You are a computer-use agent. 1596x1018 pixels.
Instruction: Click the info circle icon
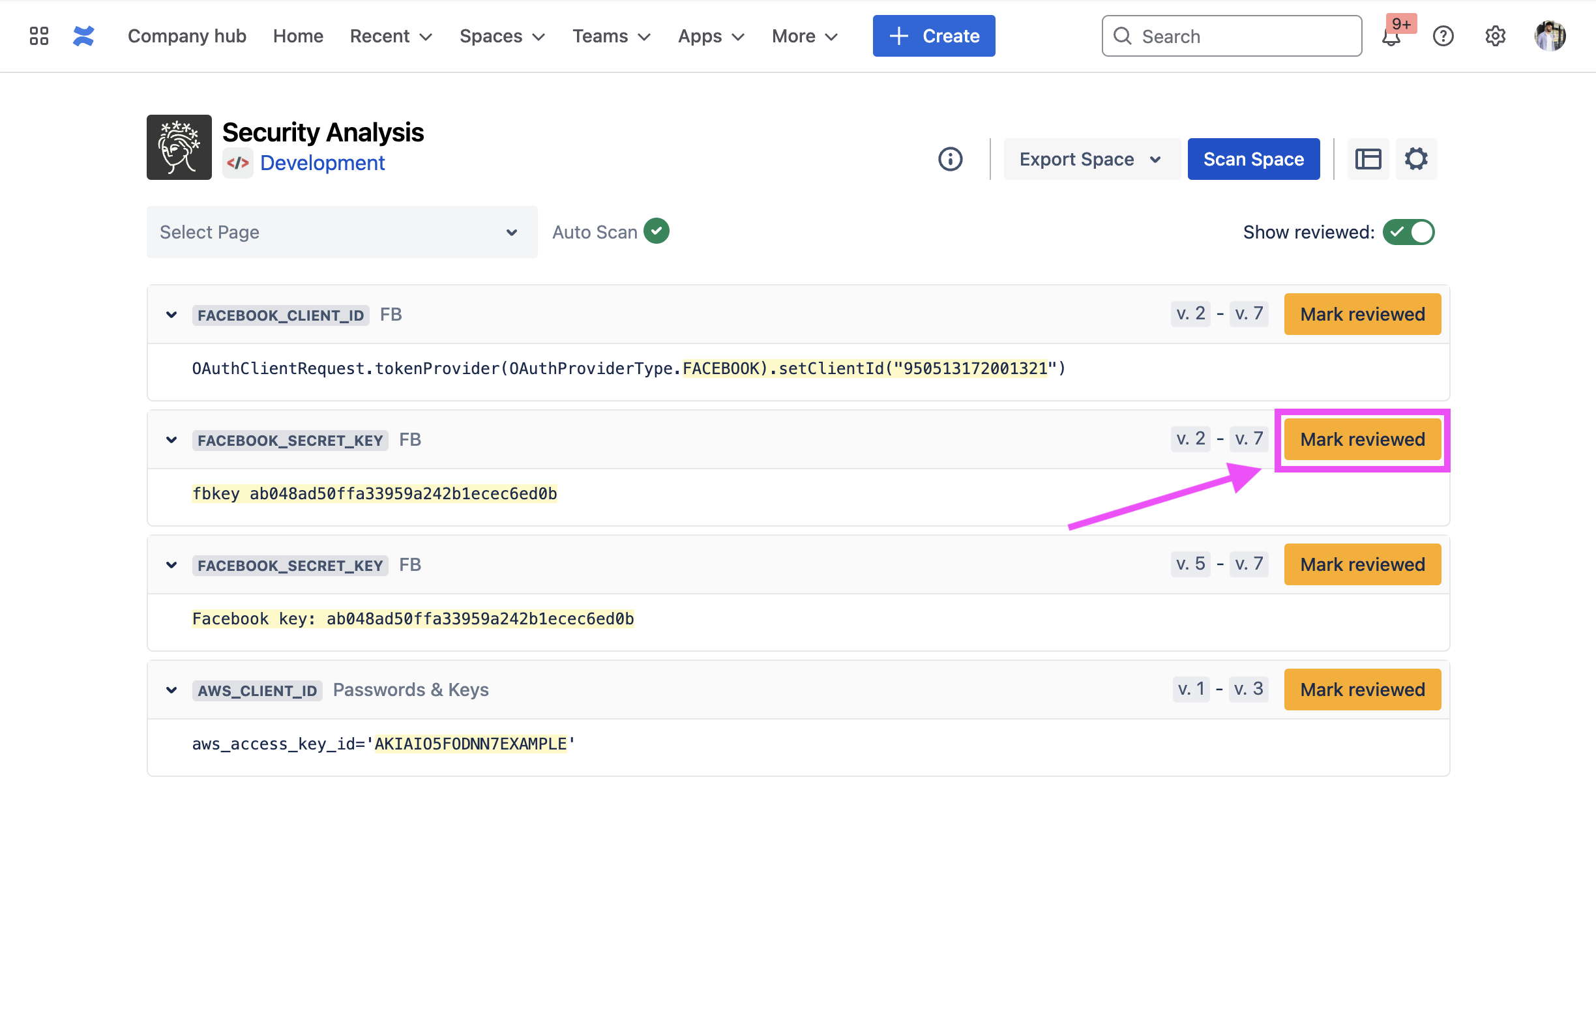[x=950, y=159]
